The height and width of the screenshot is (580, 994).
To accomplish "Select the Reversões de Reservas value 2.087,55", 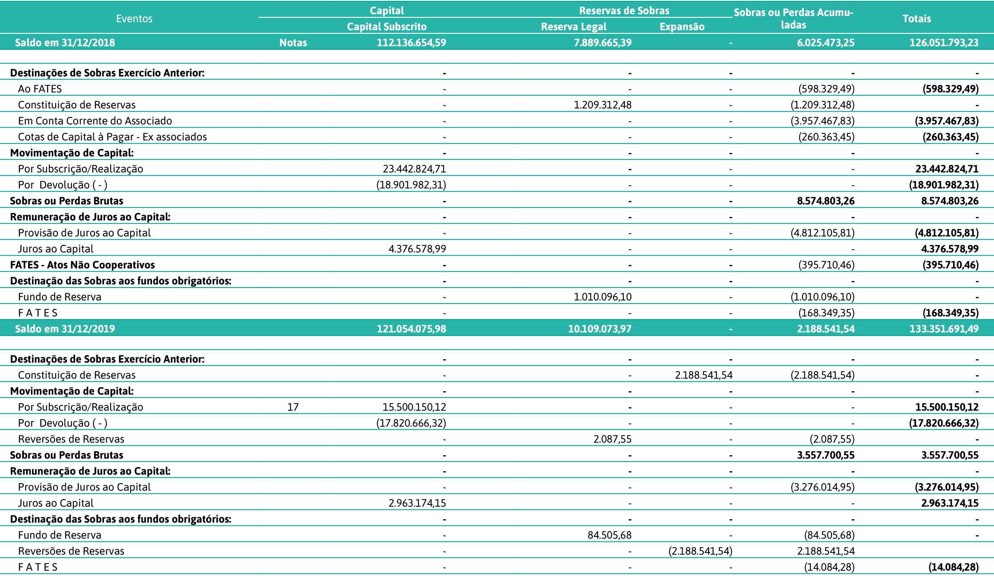I will click(x=612, y=439).
